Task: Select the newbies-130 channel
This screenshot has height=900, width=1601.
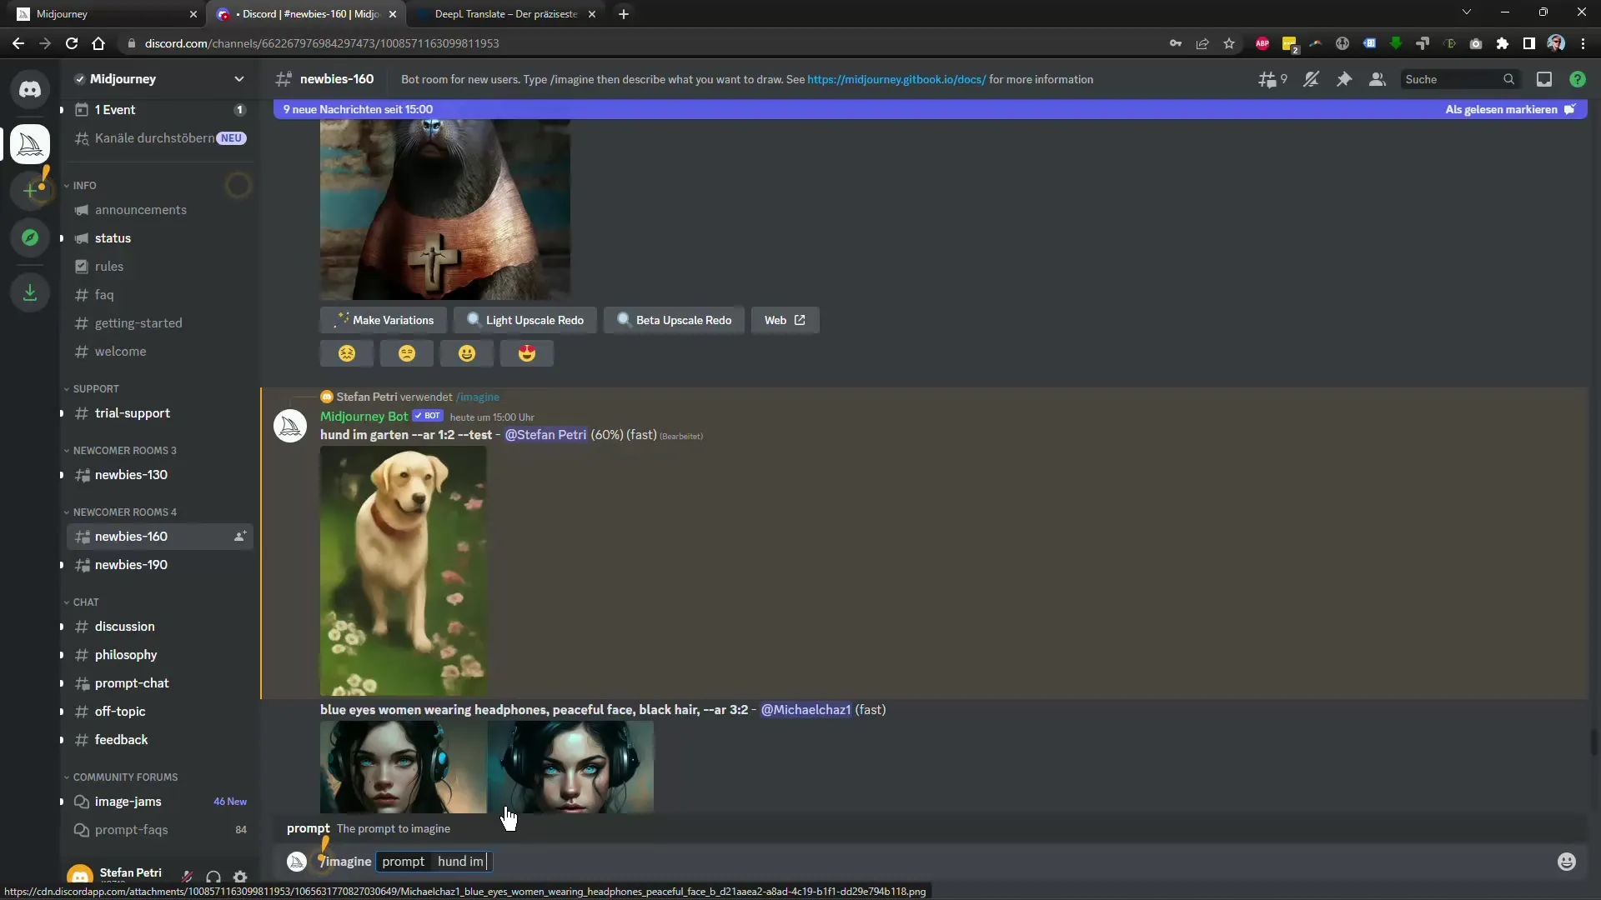Action: point(131,473)
